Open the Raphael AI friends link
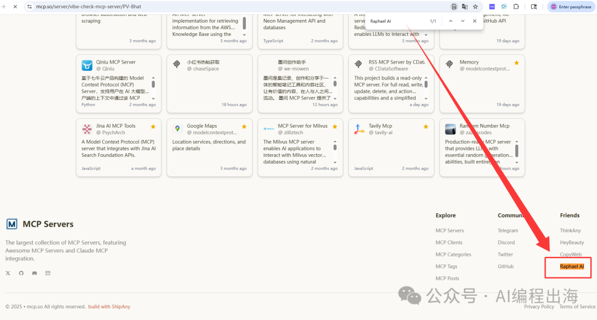 (x=572, y=266)
